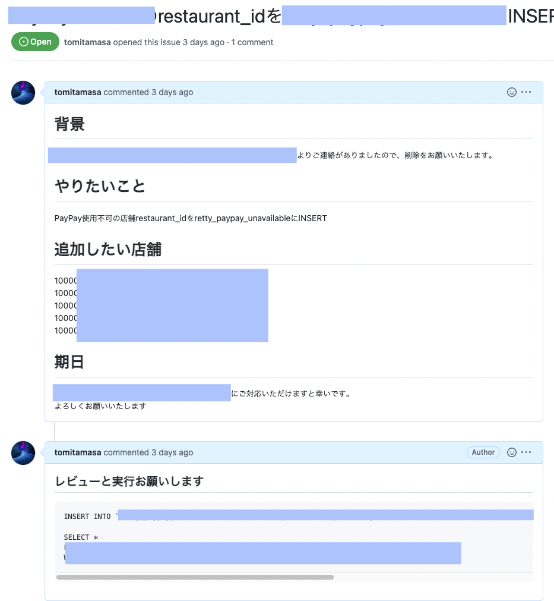Click the green Open issue status badge
554x601 pixels.
[x=35, y=42]
